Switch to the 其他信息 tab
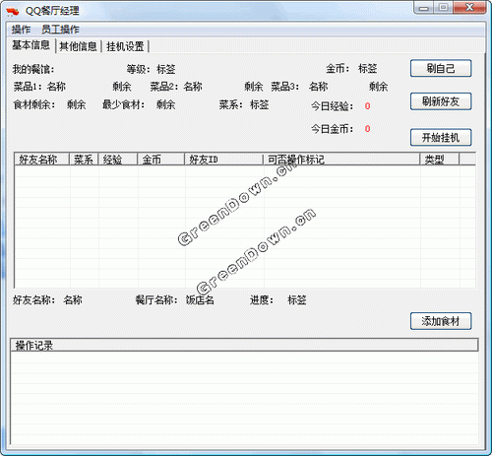The width and height of the screenshot is (492, 456). (x=78, y=46)
